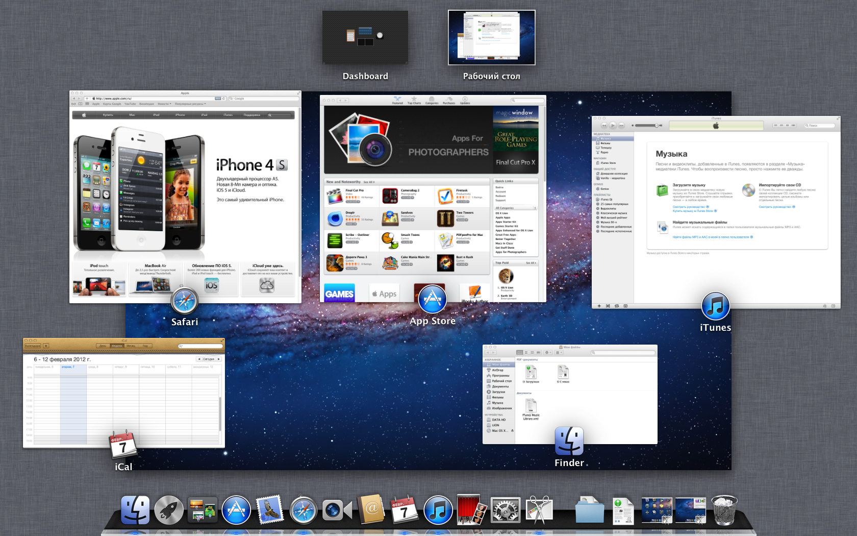
Task: Click Firetask checkmark app icon in App Store
Action: pos(445,196)
